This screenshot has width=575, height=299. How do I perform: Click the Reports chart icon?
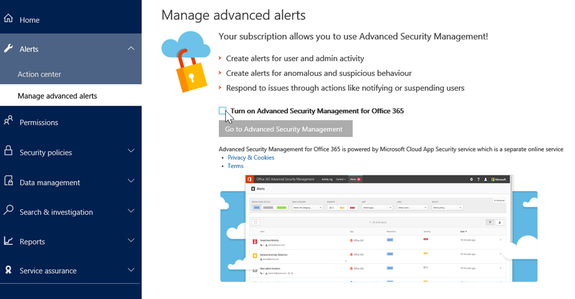pos(8,241)
